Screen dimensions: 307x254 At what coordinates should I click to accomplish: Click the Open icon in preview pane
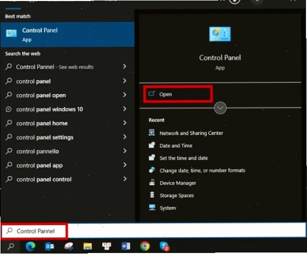tap(151, 93)
